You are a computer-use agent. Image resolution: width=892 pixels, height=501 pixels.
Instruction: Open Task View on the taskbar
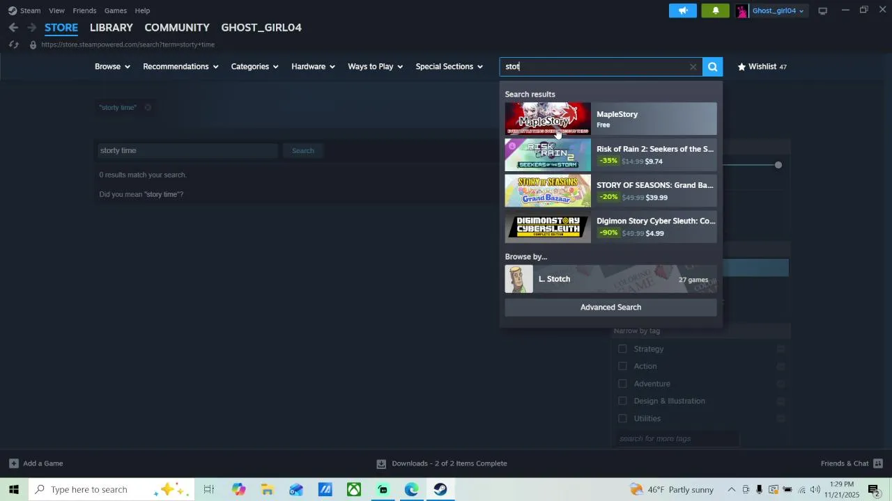tap(208, 489)
